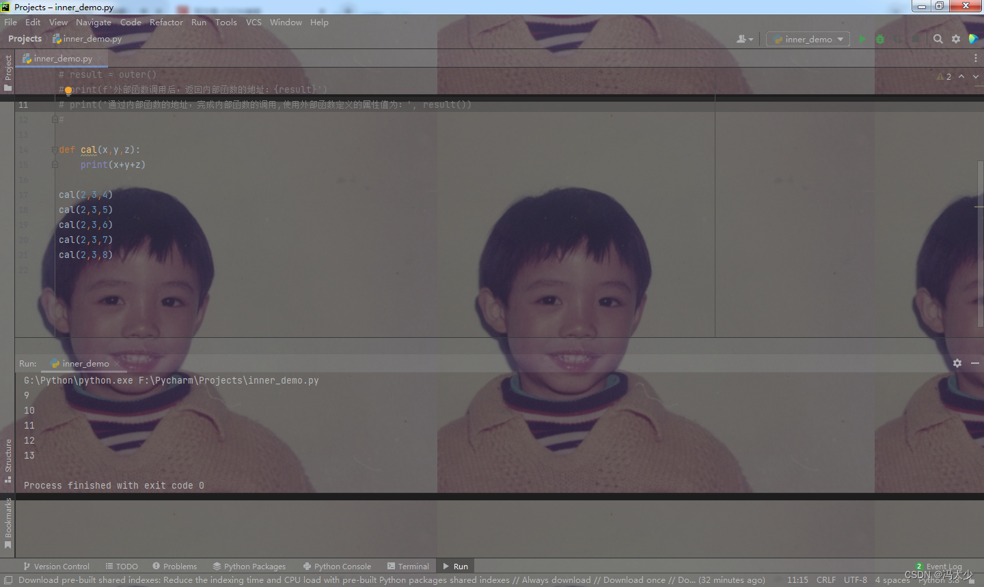Toggle fold marker at end of cal function
This screenshot has width=984, height=587.
click(x=55, y=164)
